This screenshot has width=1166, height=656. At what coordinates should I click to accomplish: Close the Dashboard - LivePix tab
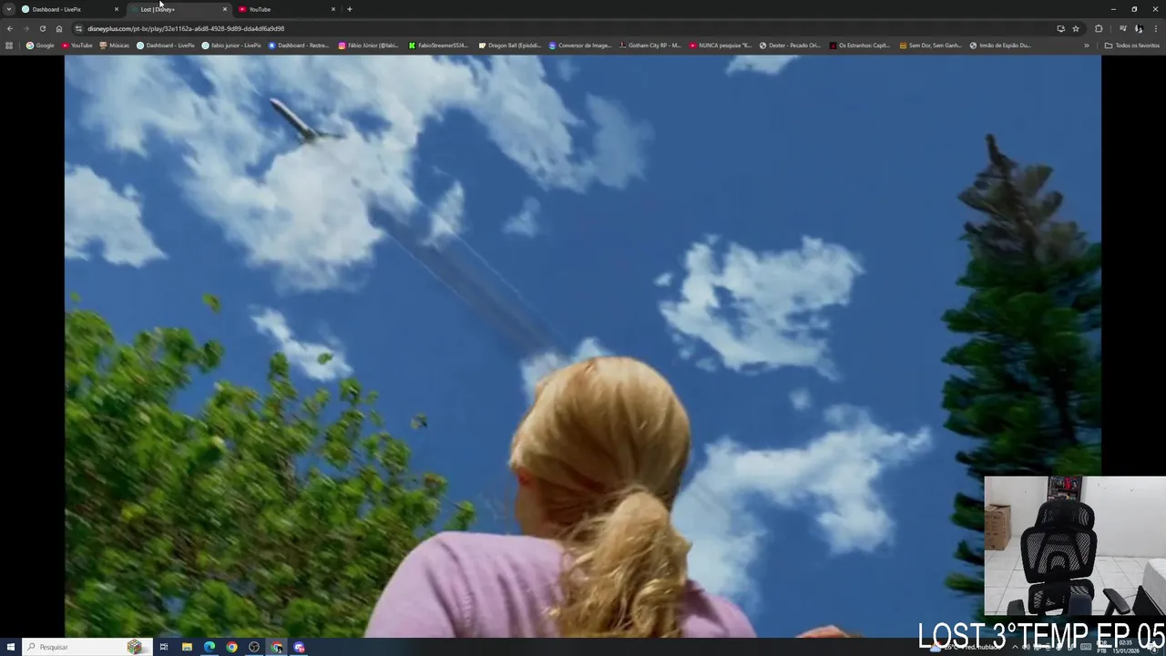pos(117,9)
